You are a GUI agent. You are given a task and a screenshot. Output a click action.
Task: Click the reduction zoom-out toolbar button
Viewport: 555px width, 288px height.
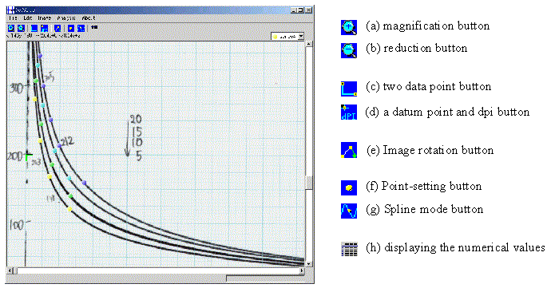tap(21, 28)
